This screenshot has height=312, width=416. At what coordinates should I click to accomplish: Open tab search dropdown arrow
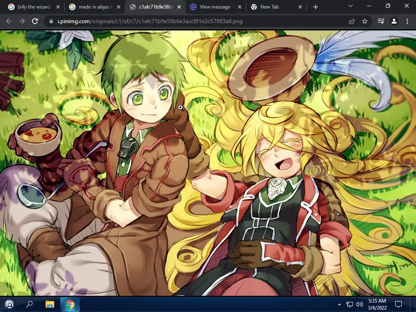point(351,6)
